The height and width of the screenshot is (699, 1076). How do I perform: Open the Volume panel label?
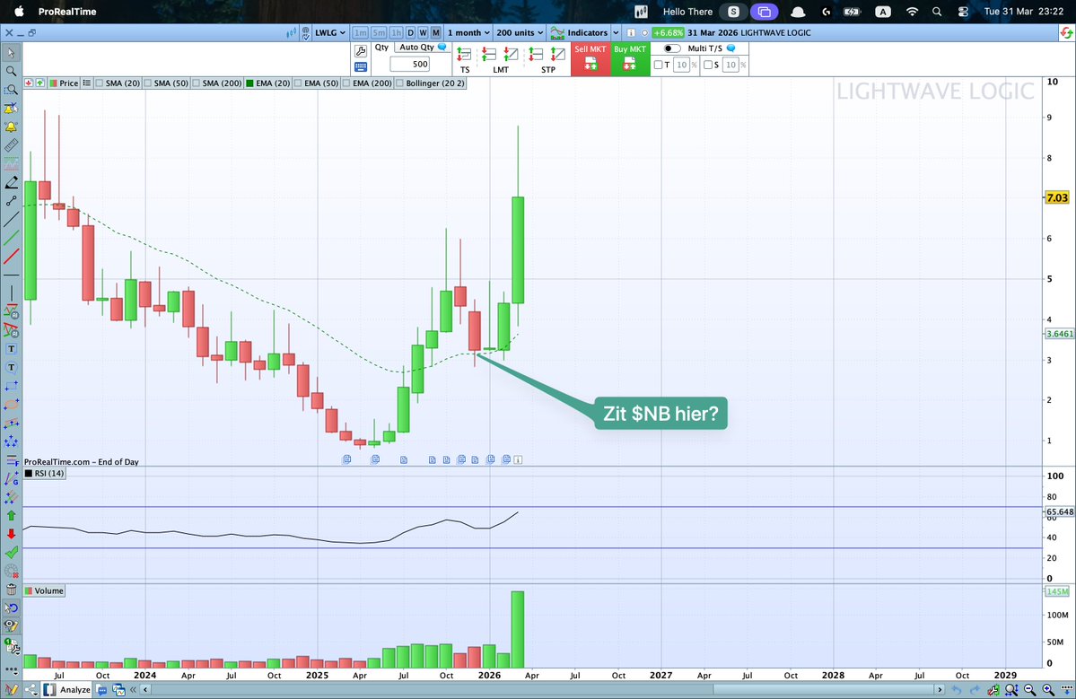coord(45,590)
